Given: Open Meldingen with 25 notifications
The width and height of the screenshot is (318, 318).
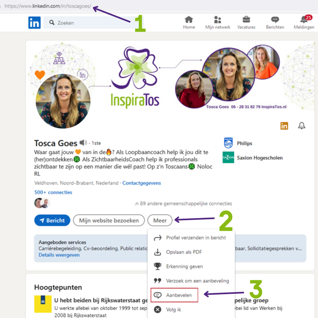Looking at the screenshot, I should click(x=304, y=23).
